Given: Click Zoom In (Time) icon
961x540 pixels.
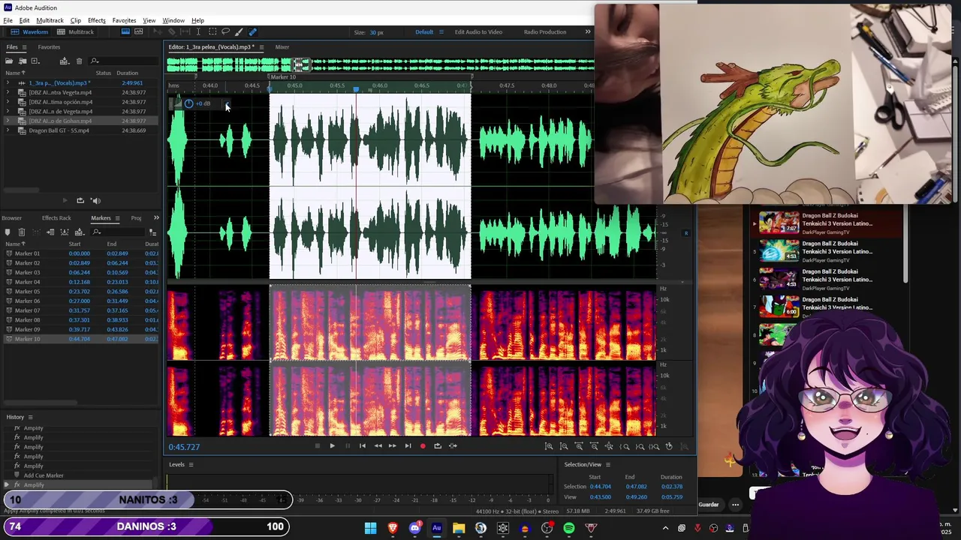Looking at the screenshot, I should tap(579, 446).
